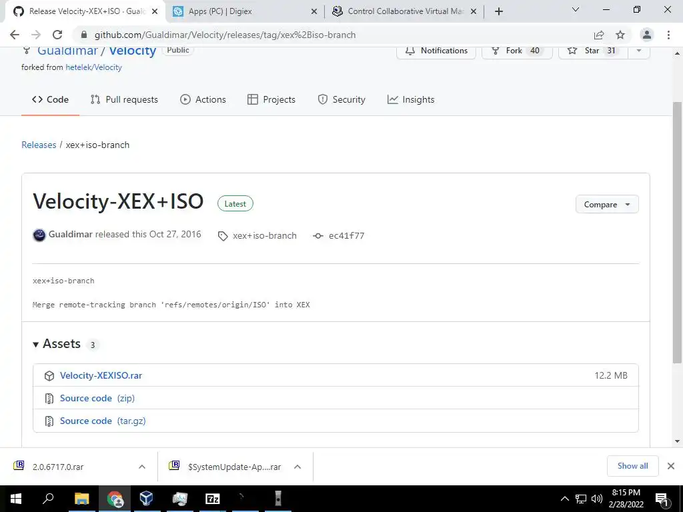Open Windows search from the taskbar

coord(48,499)
